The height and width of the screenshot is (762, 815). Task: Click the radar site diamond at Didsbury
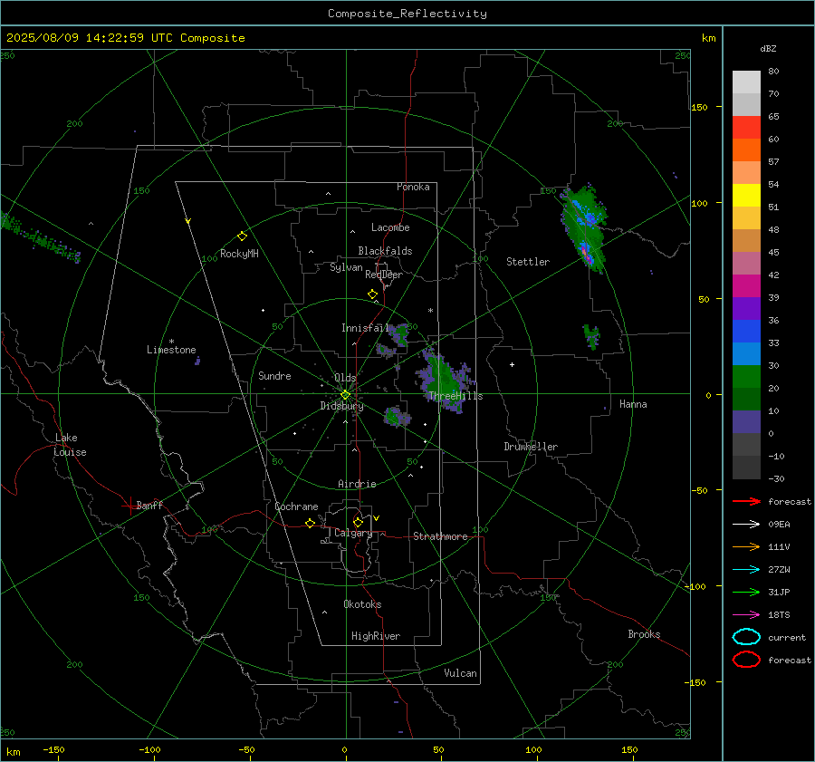tap(346, 395)
